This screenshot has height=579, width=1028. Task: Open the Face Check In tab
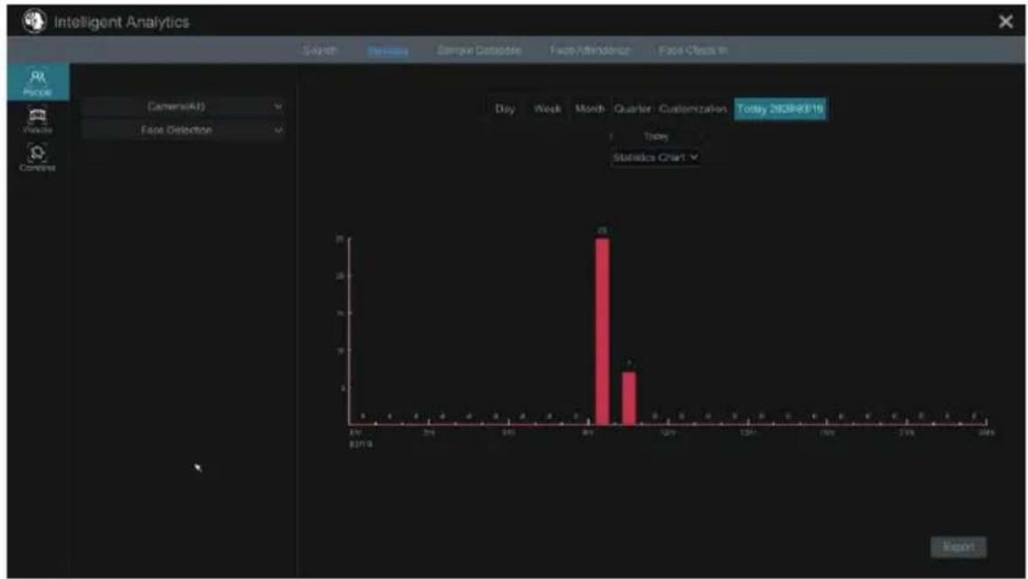click(x=693, y=50)
